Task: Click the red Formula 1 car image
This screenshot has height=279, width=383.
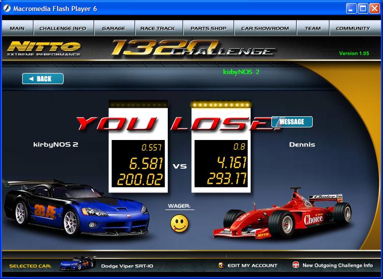Action: pyautogui.click(x=282, y=213)
